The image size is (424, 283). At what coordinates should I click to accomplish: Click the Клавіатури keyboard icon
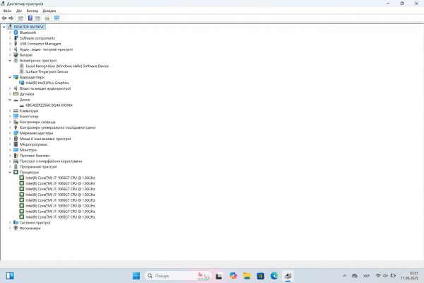point(16,111)
